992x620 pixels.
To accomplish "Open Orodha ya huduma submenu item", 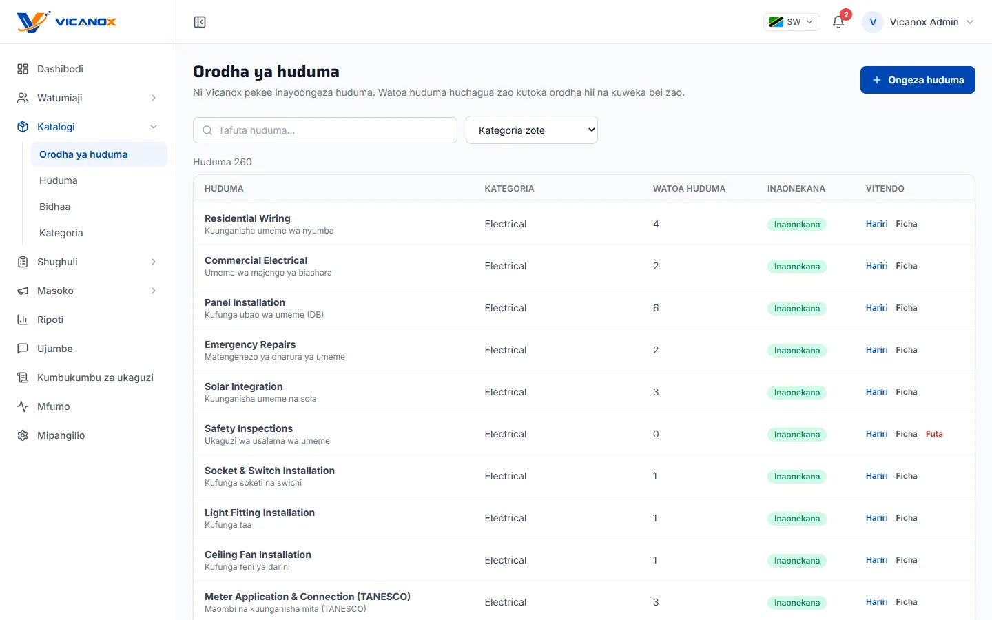I will (99, 154).
